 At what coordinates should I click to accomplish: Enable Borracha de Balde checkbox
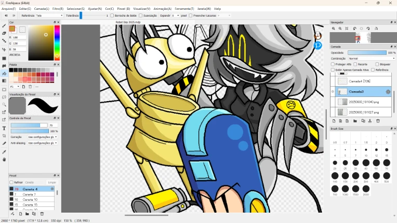click(x=112, y=16)
